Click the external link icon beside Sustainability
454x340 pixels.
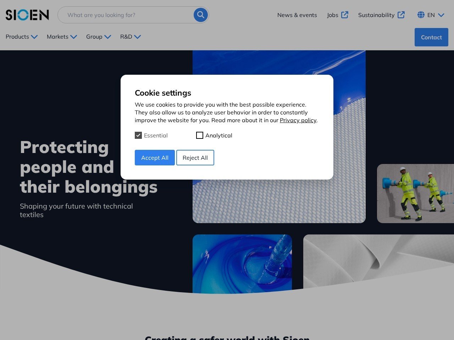point(401,15)
